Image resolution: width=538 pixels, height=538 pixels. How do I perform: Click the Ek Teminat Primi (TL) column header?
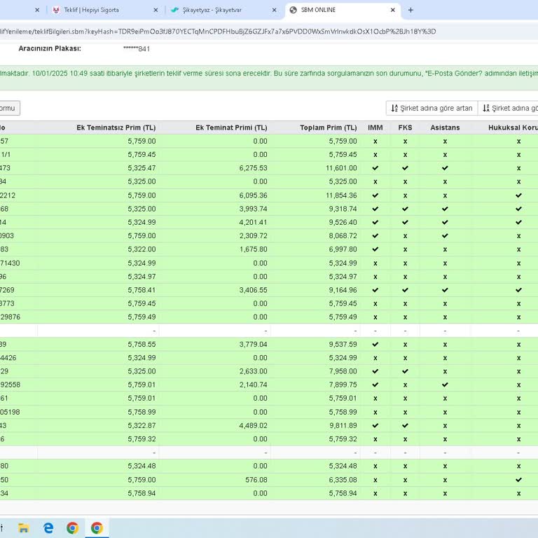231,127
